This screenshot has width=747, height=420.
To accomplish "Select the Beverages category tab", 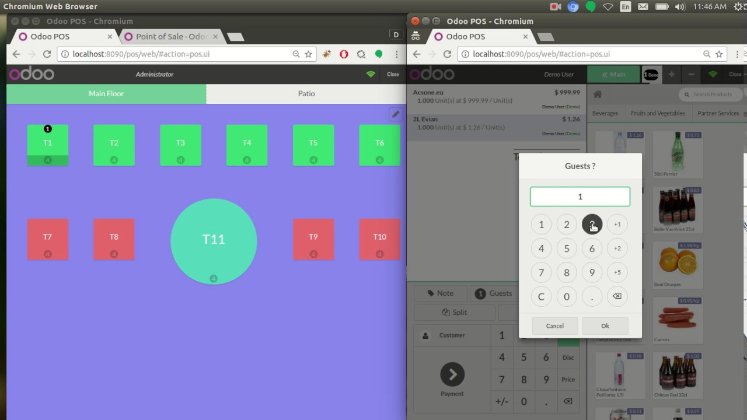I will click(x=605, y=113).
